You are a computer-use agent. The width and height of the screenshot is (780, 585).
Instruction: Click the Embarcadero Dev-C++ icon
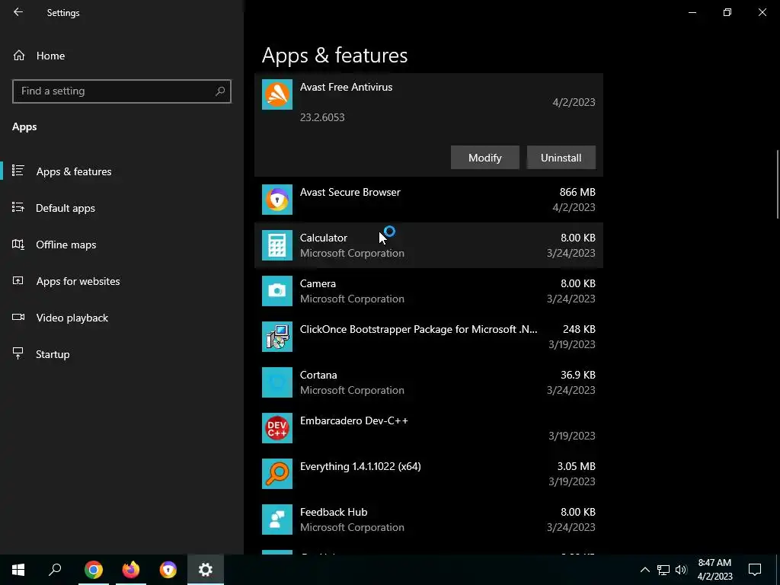(x=277, y=428)
